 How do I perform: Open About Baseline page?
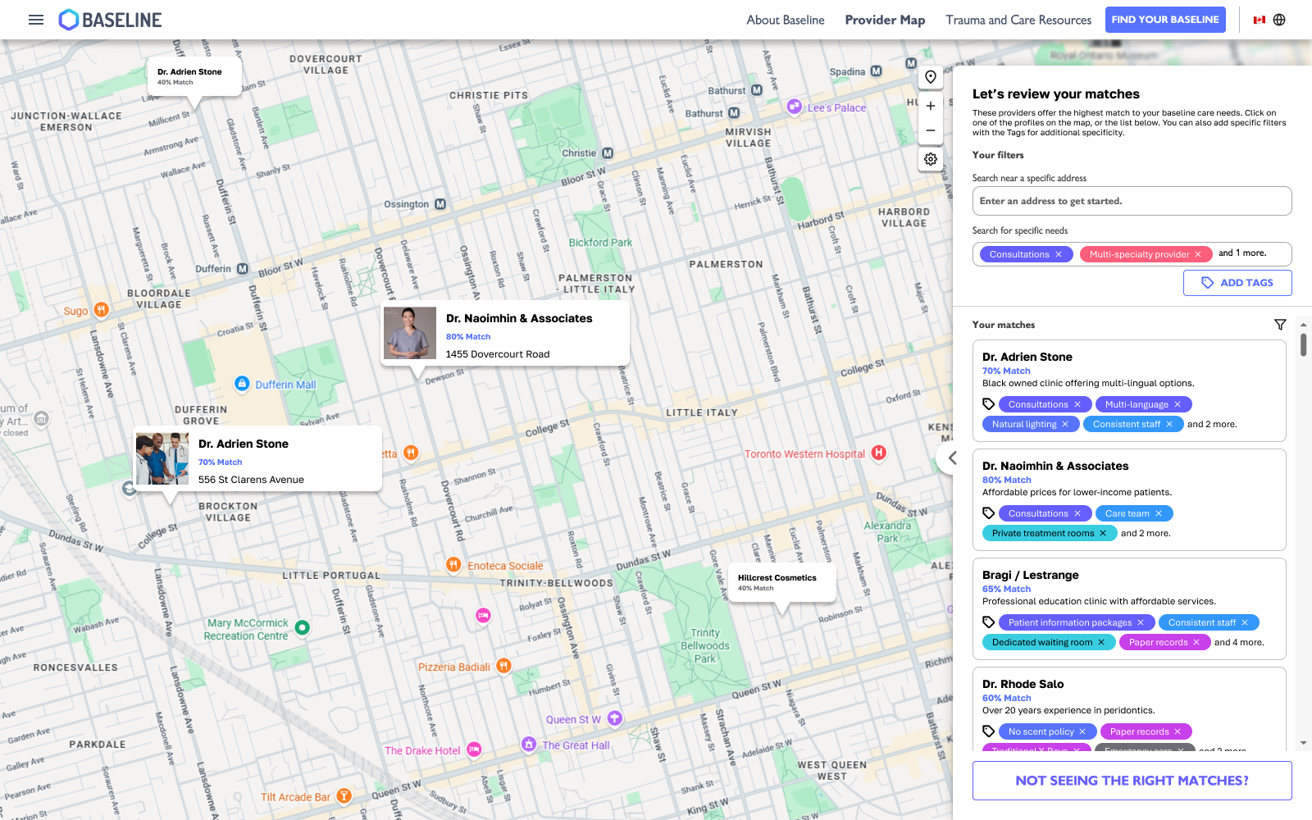[786, 20]
